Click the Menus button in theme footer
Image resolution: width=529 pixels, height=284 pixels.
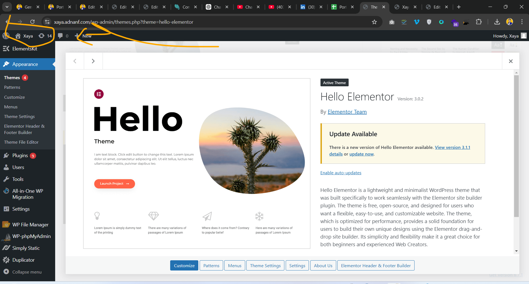235,266
